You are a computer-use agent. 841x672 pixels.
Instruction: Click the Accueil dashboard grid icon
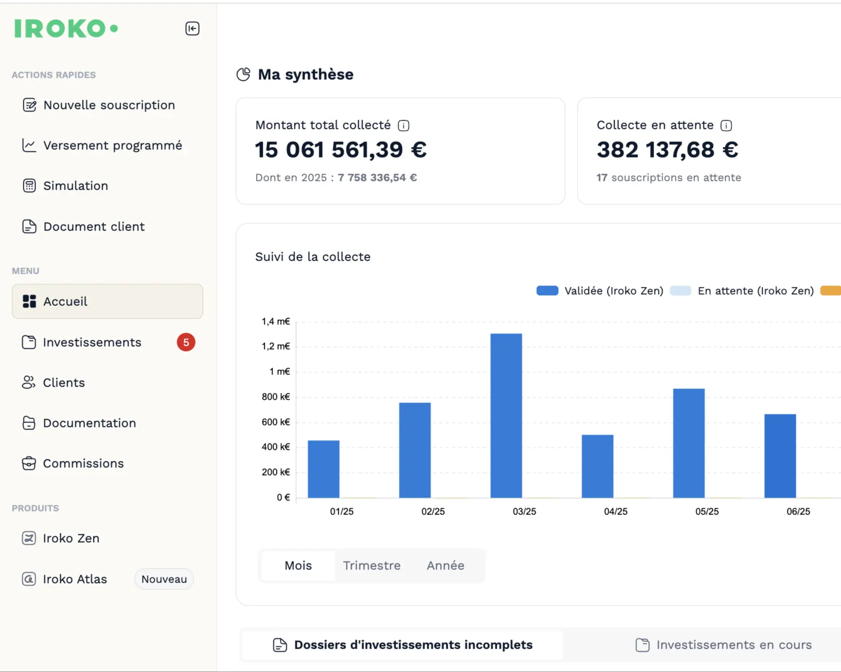tap(29, 301)
